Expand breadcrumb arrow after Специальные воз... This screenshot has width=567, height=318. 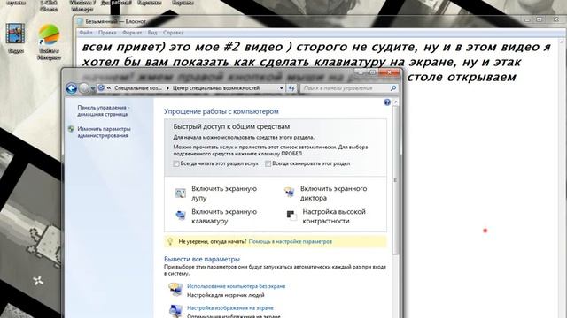[x=167, y=88]
